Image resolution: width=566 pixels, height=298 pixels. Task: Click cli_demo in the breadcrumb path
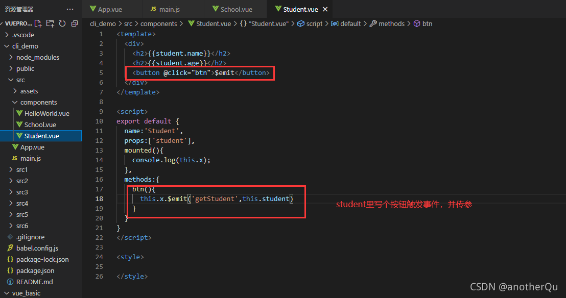point(103,23)
